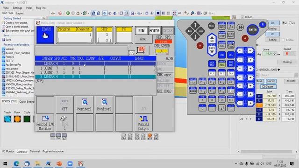Click the BACK check-backward key
Image resolution: width=299 pixels, height=168 pixels.
coord(212,50)
